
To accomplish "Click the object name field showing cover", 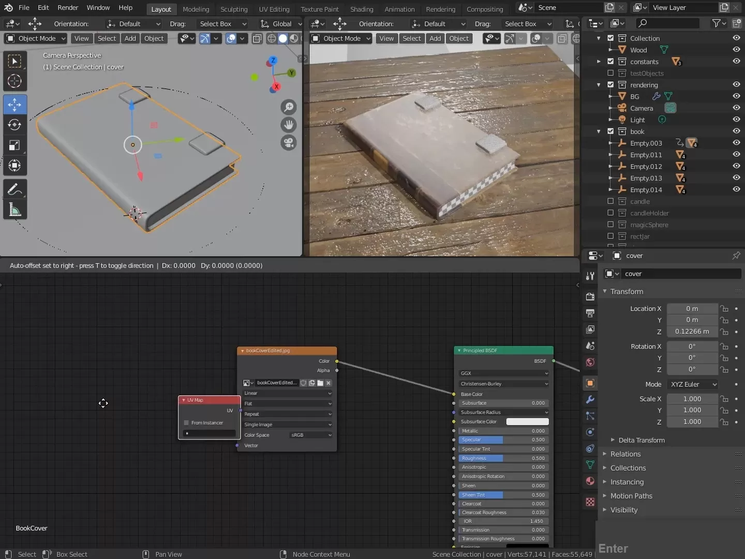I will (680, 273).
